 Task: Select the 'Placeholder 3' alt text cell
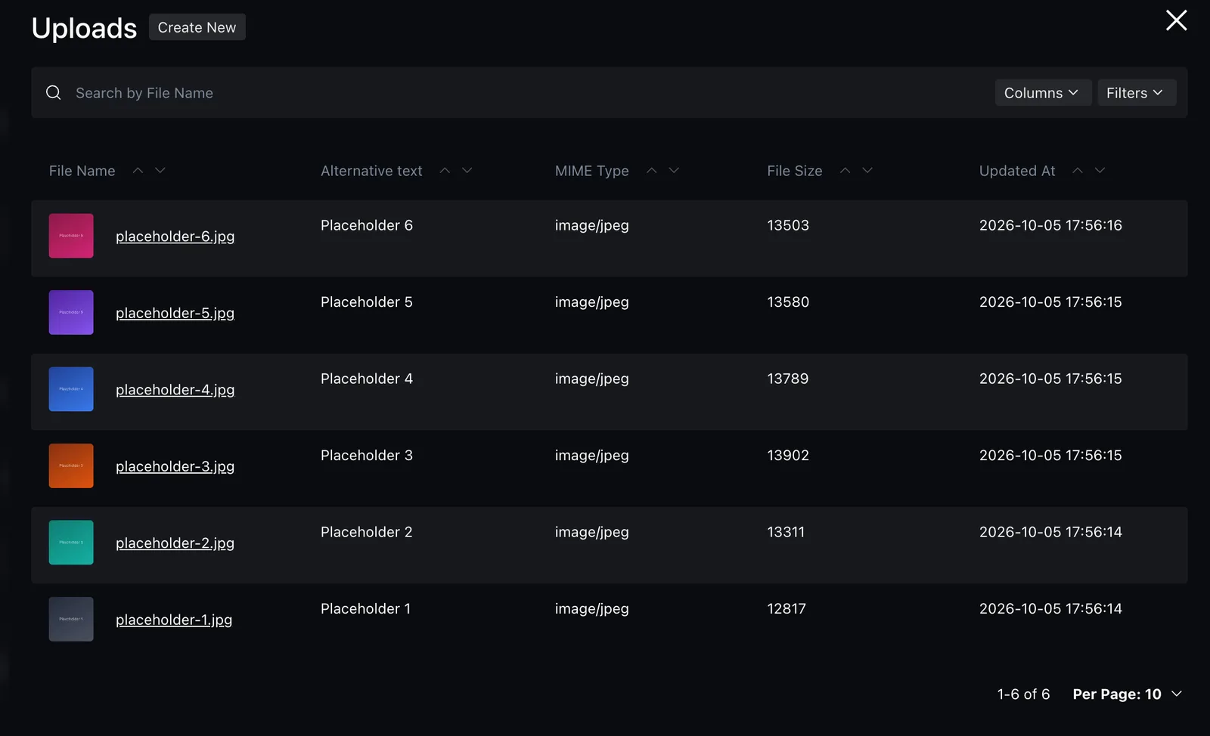pyautogui.click(x=367, y=456)
